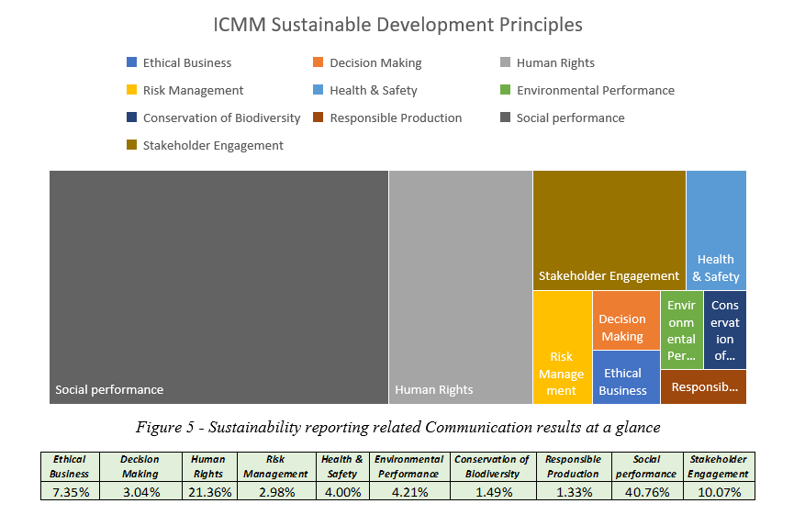Select the yellow Risk Management treemap tile
The image size is (805, 526).
[x=562, y=347]
